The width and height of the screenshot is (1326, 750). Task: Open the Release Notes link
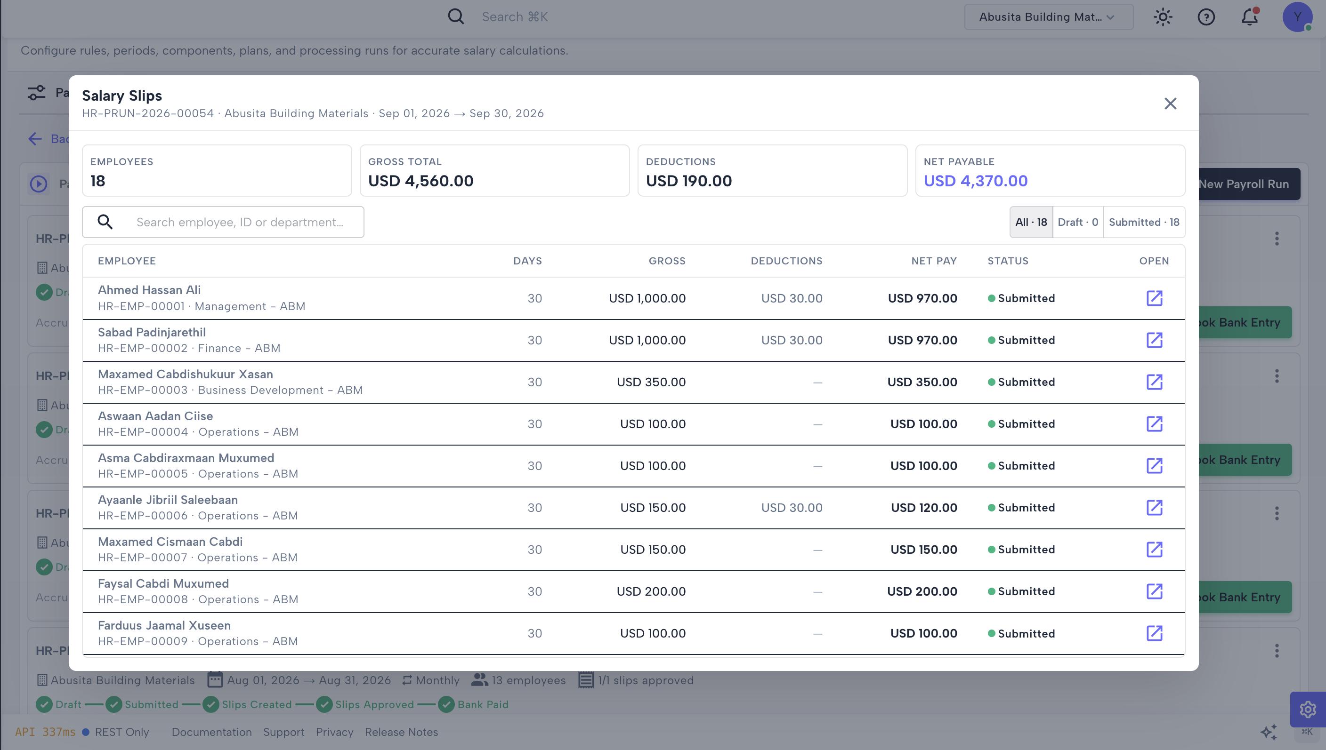pyautogui.click(x=401, y=732)
